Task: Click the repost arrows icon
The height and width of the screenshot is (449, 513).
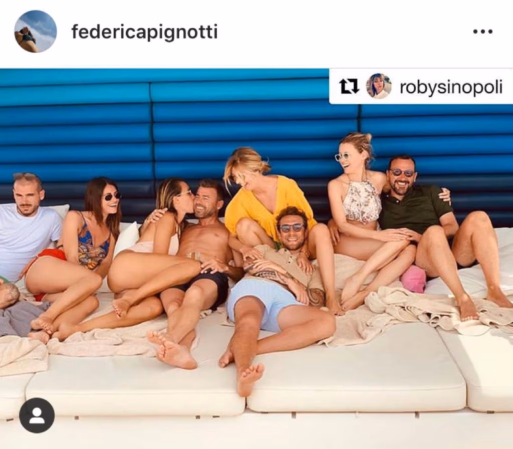Action: pos(349,87)
